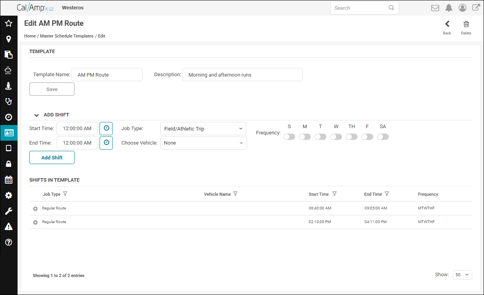Click the Start Time input field

[x=77, y=128]
